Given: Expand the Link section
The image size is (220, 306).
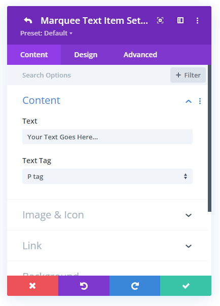Looking at the screenshot, I should pos(107,246).
